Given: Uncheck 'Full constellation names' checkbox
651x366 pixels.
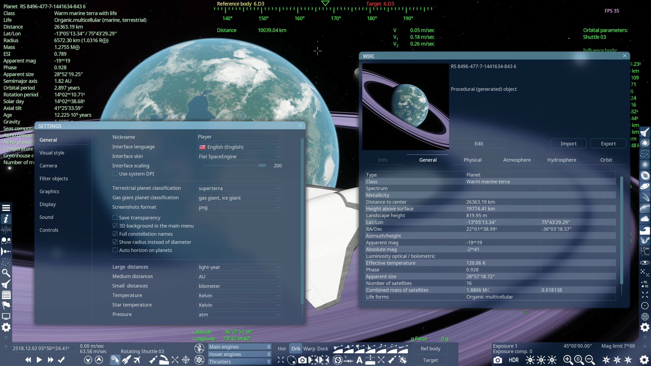Looking at the screenshot, I should (115, 234).
